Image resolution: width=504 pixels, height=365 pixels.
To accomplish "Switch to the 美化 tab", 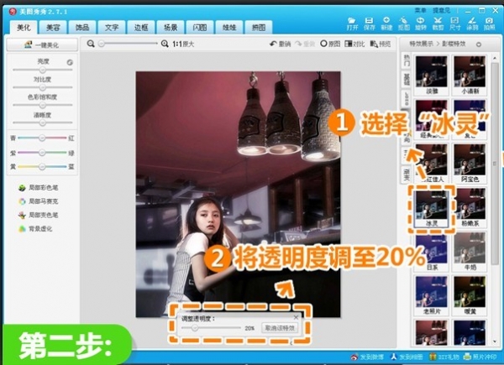I will pos(24,28).
